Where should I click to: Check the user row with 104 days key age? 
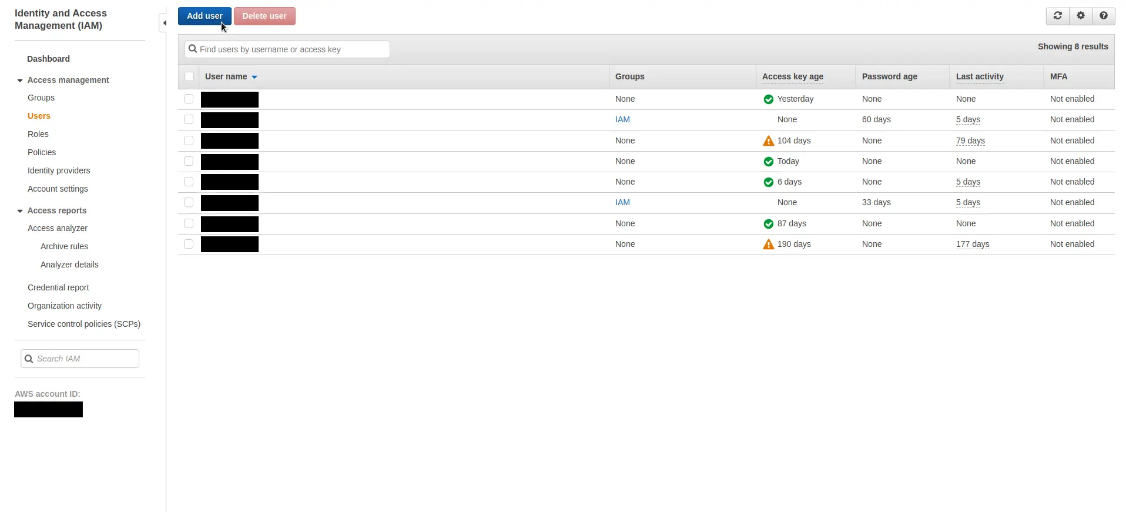point(189,140)
